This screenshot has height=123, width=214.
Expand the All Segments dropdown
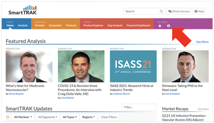(48, 117)
